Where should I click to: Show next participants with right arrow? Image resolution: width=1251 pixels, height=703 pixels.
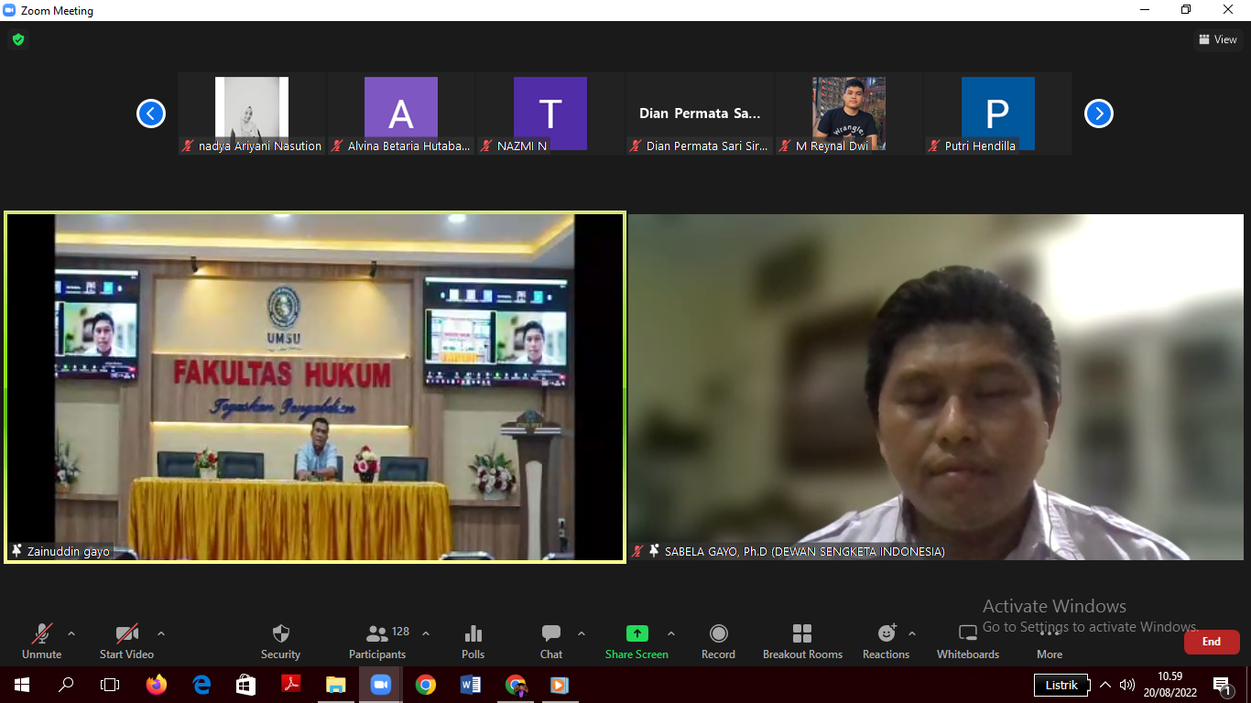1098,114
